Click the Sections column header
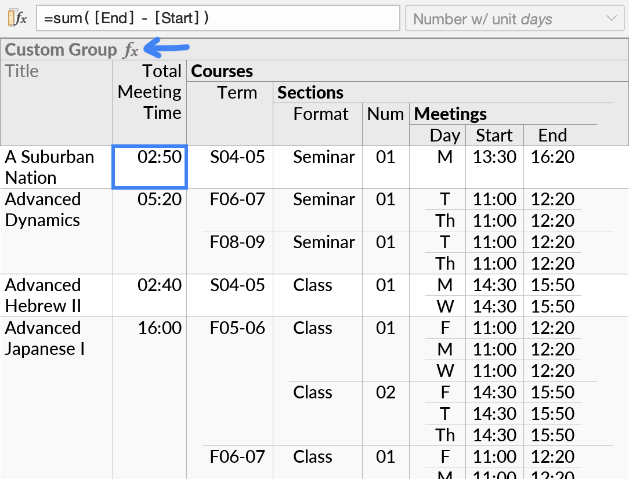 click(311, 92)
